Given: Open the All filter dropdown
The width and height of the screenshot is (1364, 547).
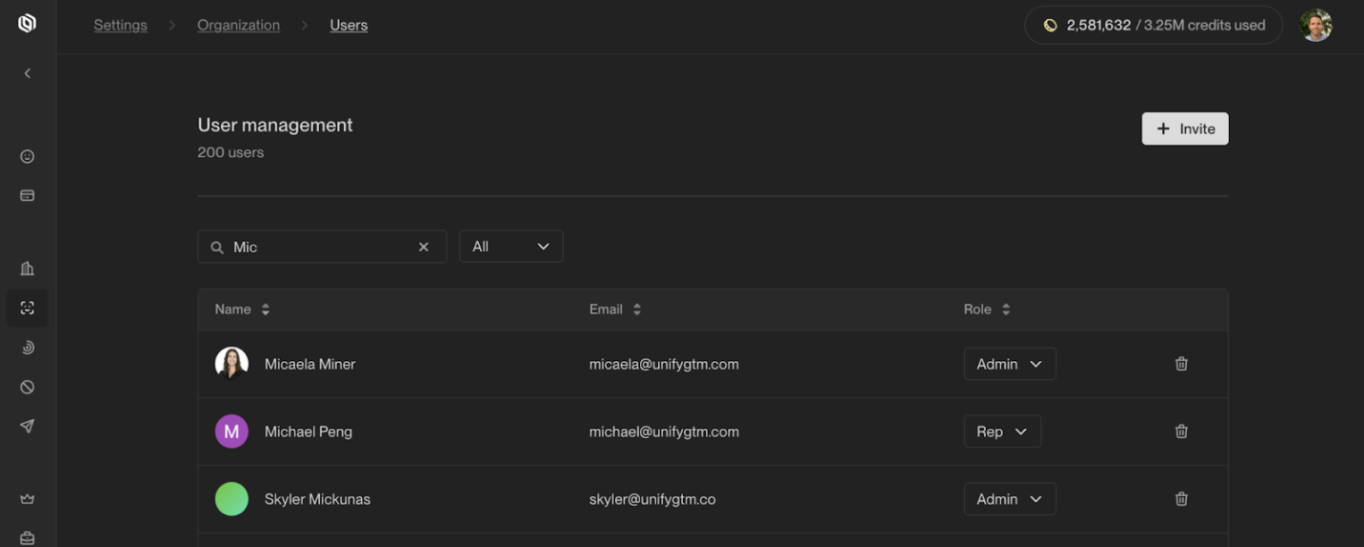Looking at the screenshot, I should pos(511,247).
